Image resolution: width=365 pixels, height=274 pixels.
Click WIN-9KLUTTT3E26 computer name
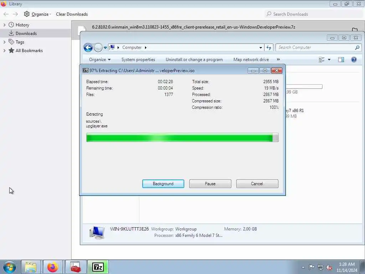coord(129,229)
